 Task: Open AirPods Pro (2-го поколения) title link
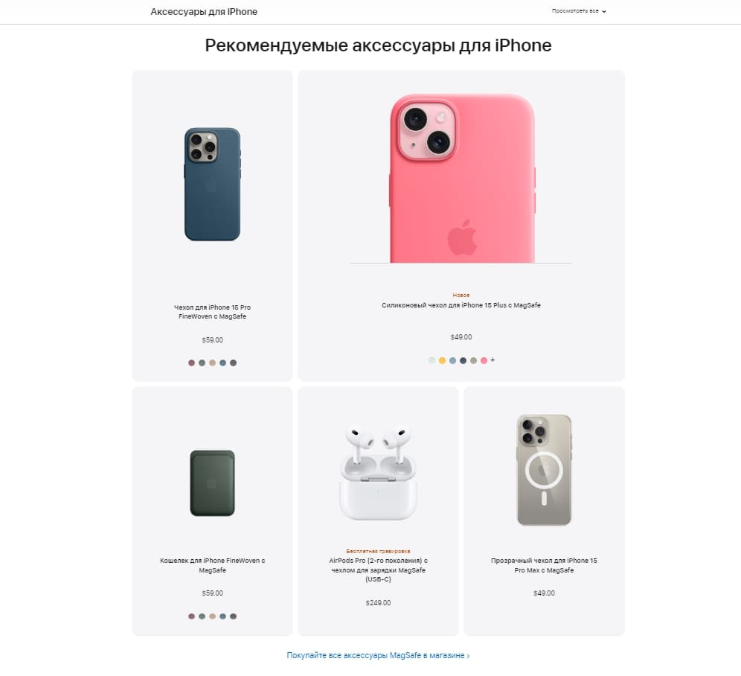click(378, 570)
